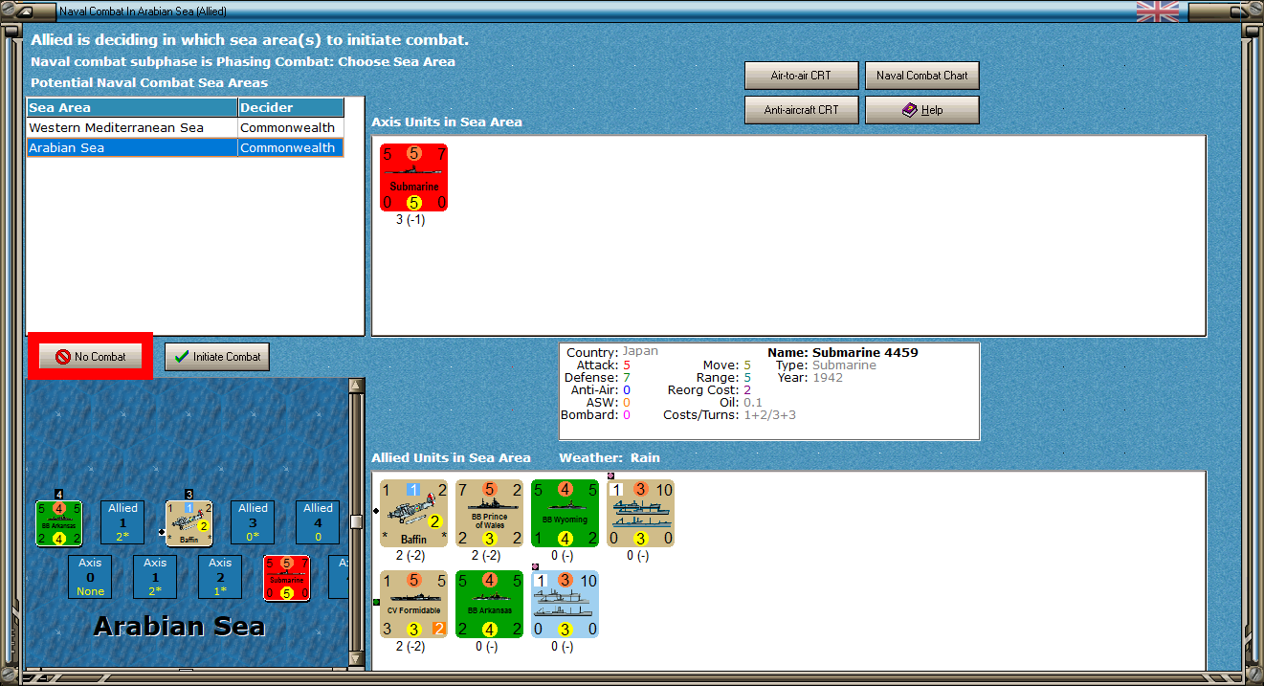Click the map vertical scrollbar thumb
This screenshot has height=686, width=1264.
click(x=356, y=521)
